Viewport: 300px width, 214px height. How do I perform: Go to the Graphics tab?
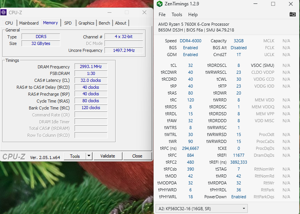(x=86, y=23)
